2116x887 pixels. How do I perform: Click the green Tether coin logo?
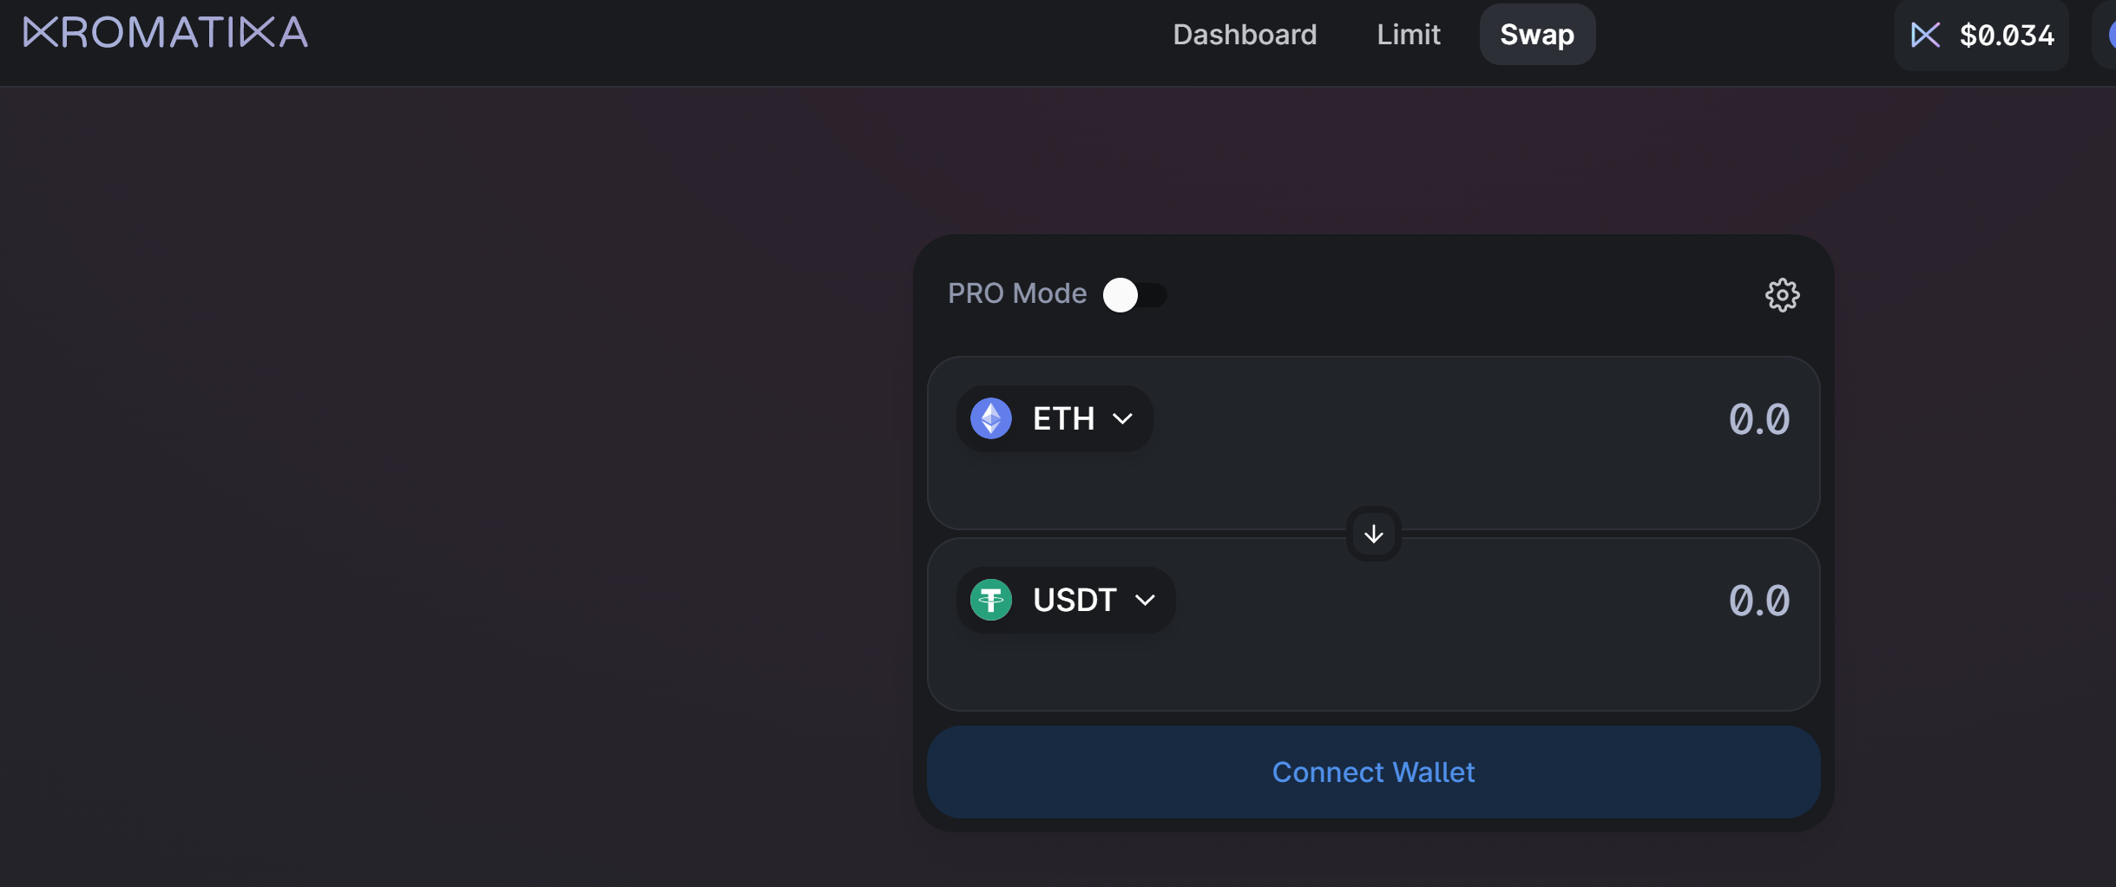991,600
